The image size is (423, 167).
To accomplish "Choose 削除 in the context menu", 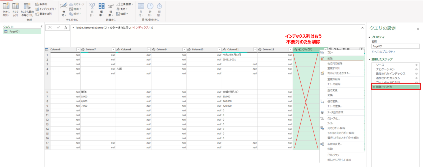I will pos(342,58).
